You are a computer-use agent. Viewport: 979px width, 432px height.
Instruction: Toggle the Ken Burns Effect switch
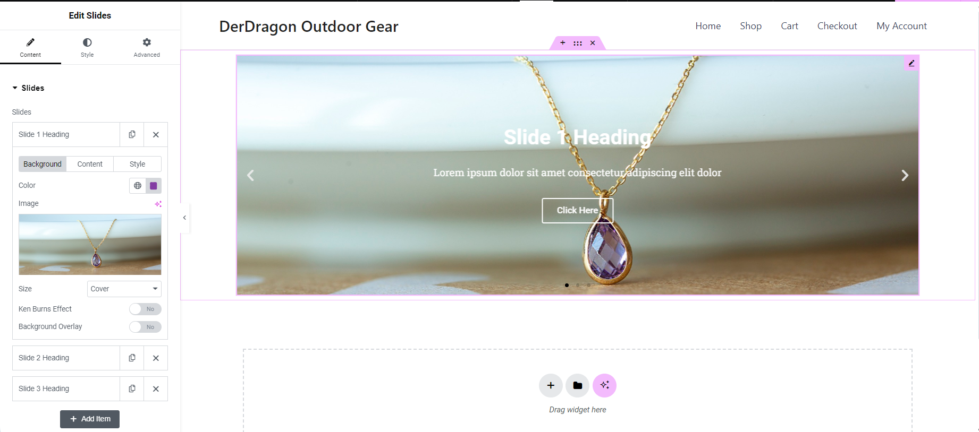pyautogui.click(x=145, y=309)
